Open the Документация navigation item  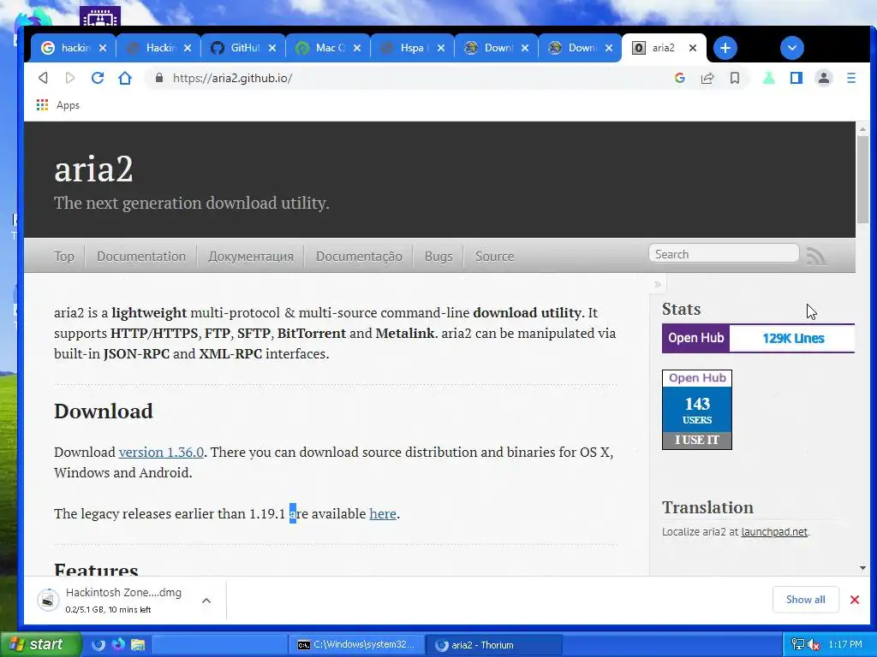251,257
